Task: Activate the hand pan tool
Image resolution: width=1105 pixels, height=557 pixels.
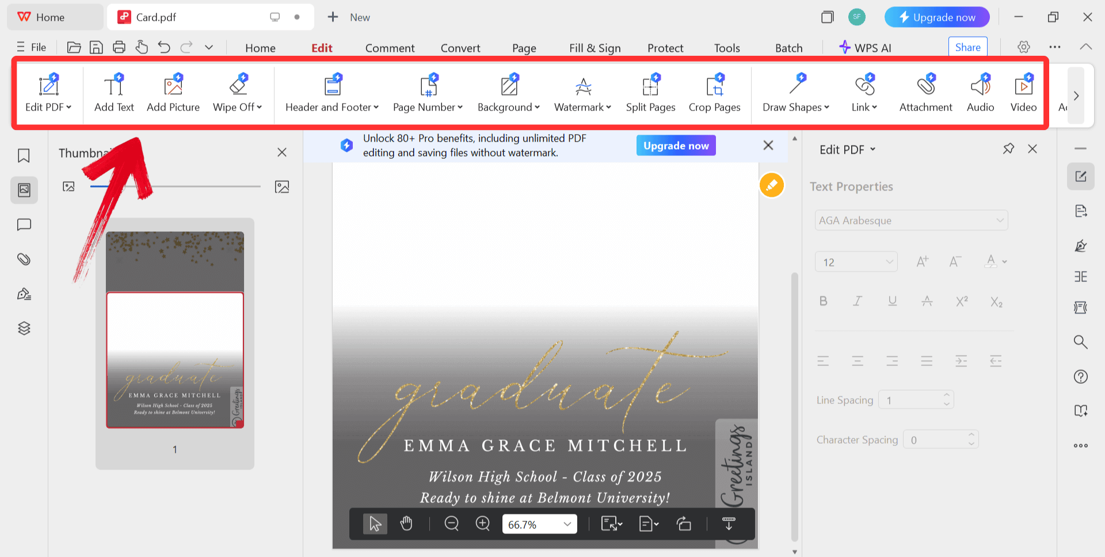Action: point(406,524)
